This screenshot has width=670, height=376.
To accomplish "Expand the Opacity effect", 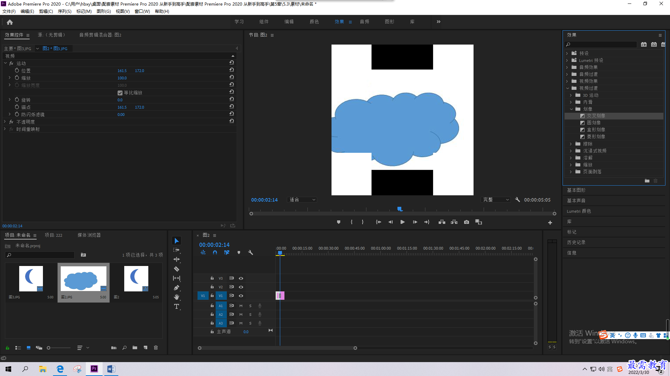I will point(5,122).
